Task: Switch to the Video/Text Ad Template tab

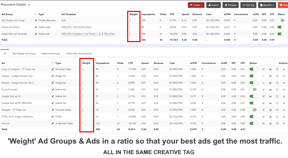Action: pyautogui.click(x=79, y=54)
